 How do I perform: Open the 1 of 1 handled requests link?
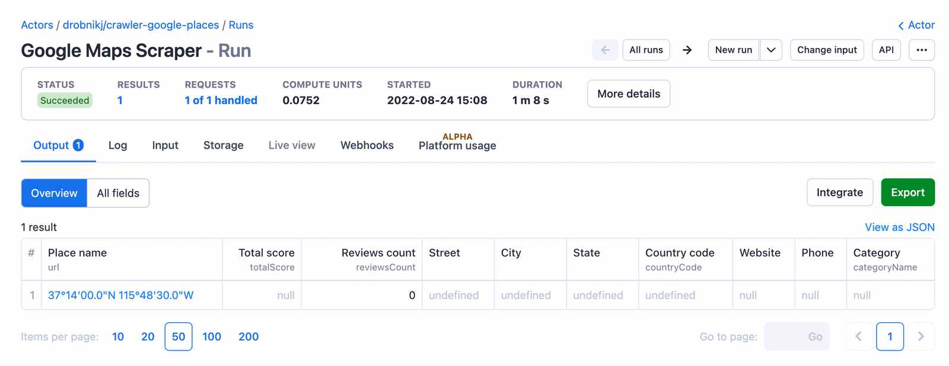pos(221,100)
